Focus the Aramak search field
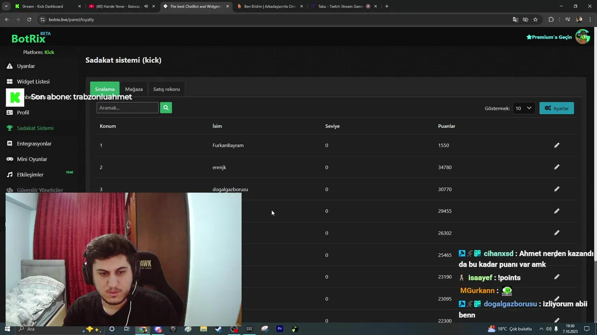The image size is (597, 335). pos(127,108)
